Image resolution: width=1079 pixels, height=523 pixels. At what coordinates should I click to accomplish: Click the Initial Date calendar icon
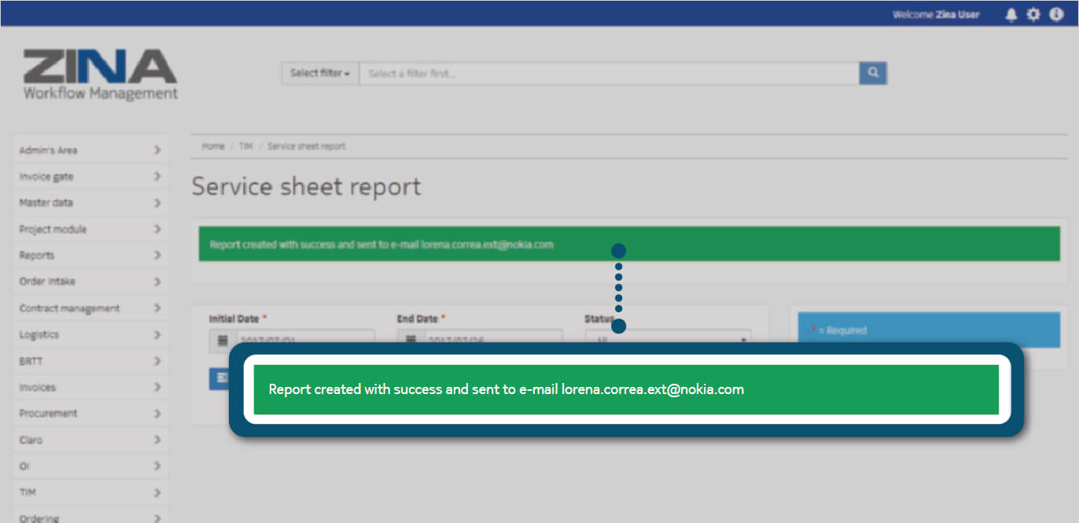pos(223,338)
